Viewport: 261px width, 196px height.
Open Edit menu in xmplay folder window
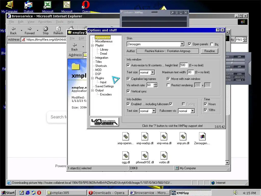coord(81,38)
